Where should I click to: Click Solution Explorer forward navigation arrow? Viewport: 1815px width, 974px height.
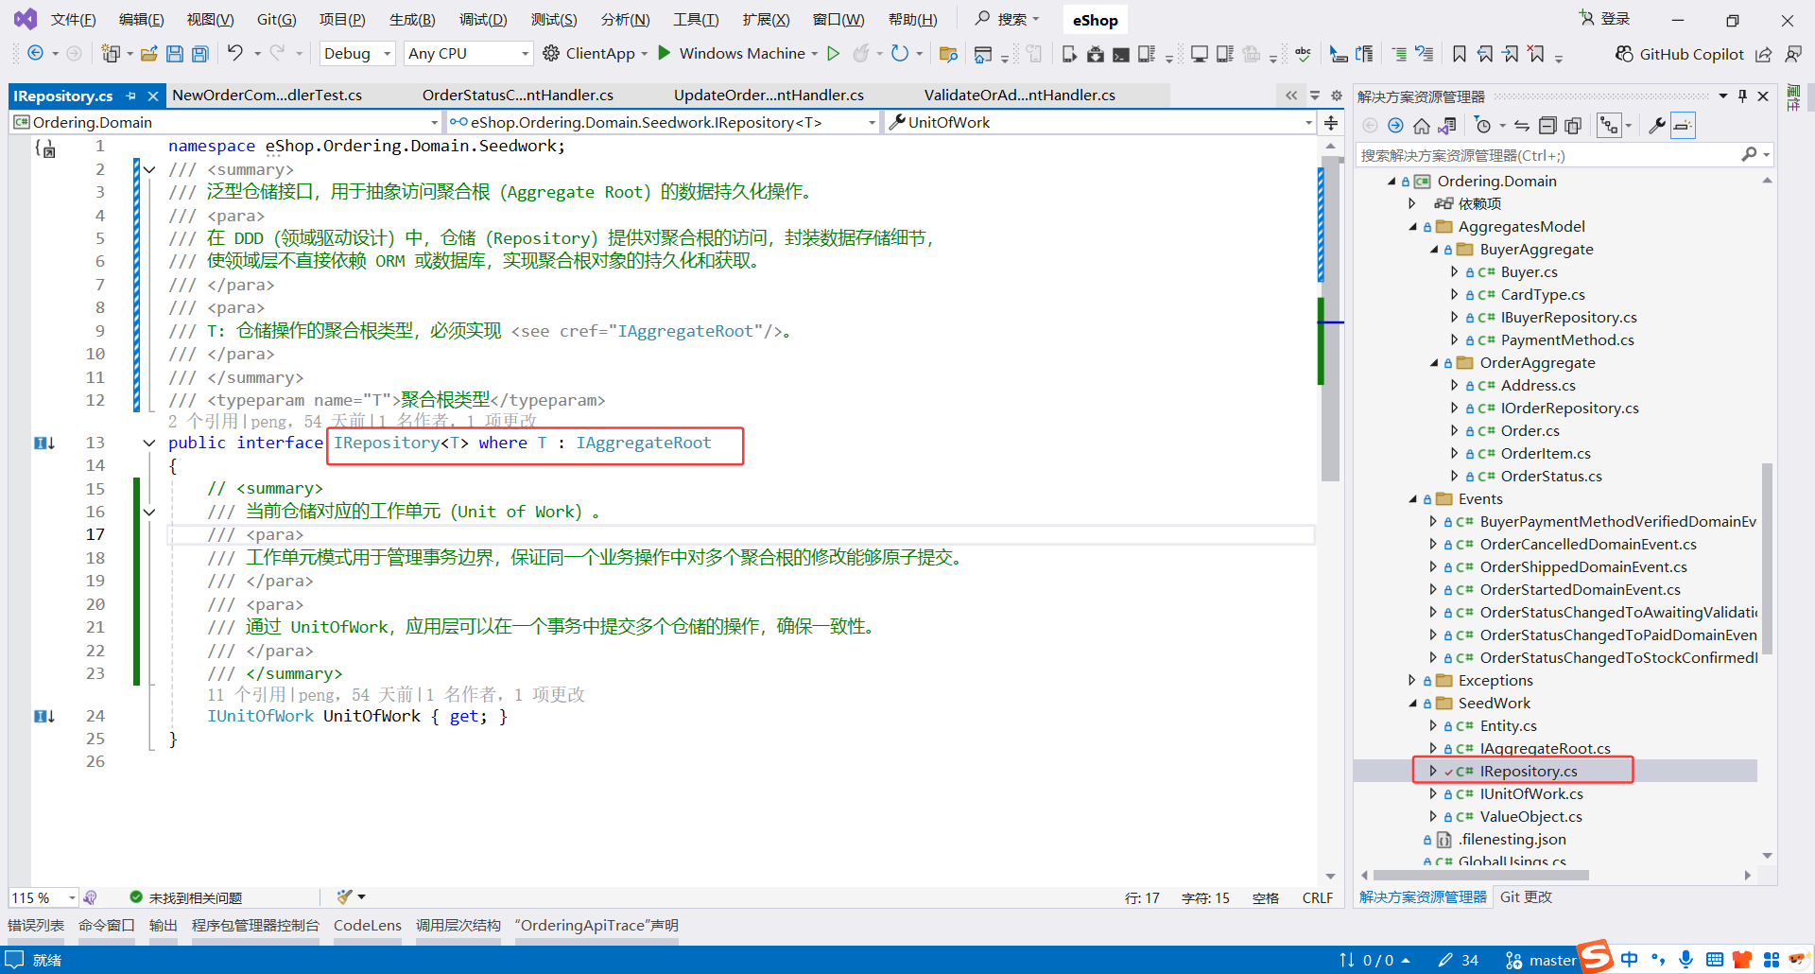tap(1396, 126)
